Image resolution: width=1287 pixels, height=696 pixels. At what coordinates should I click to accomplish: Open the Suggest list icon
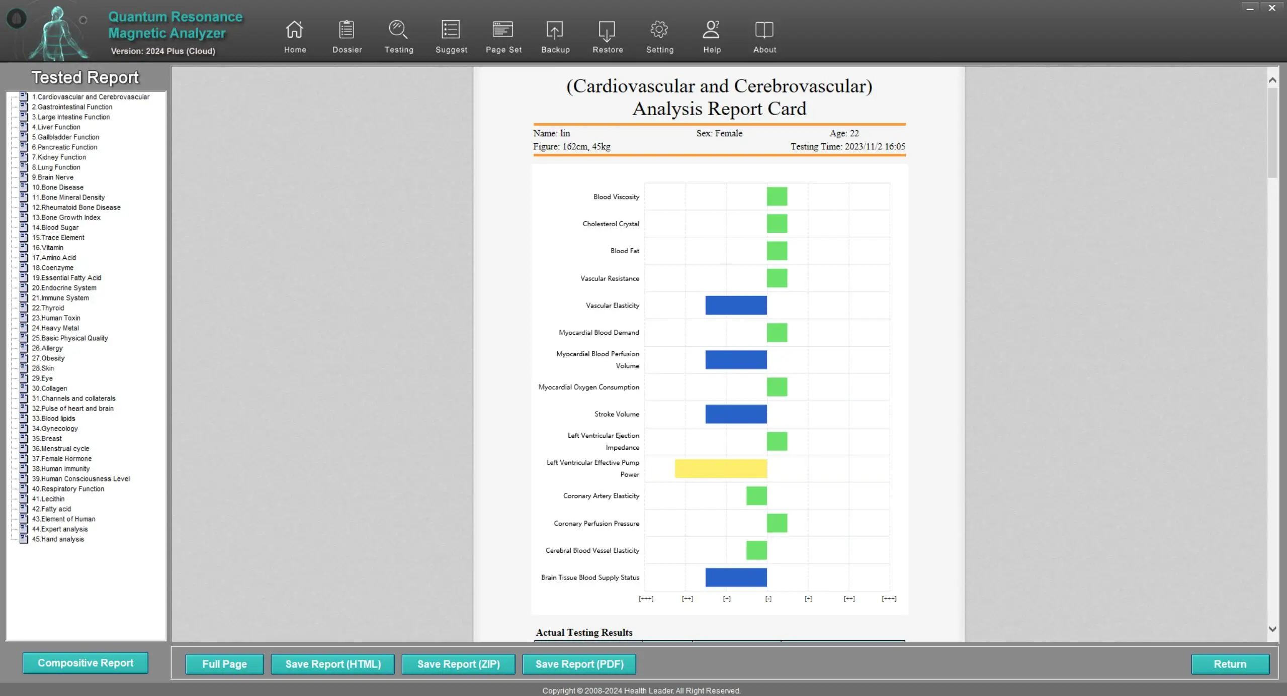click(x=451, y=30)
